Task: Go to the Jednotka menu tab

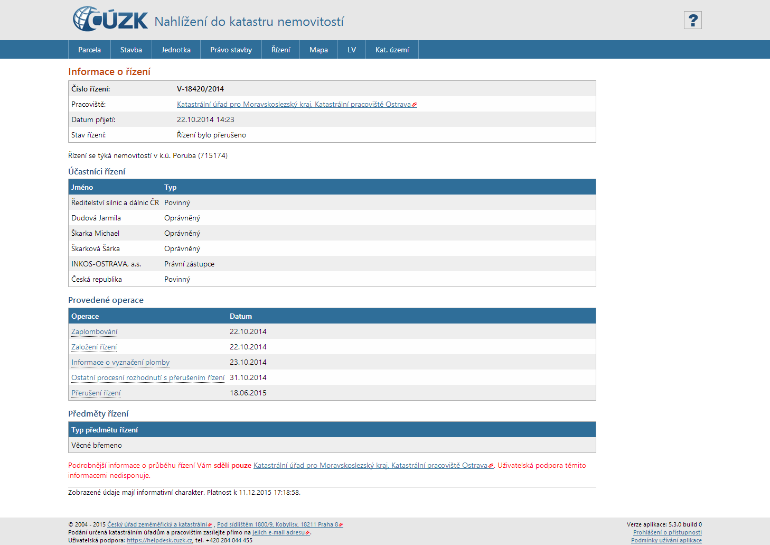Action: click(176, 50)
